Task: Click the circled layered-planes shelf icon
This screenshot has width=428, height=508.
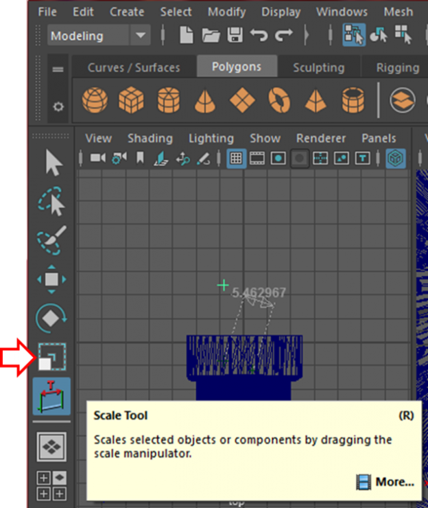Action: pyautogui.click(x=403, y=100)
